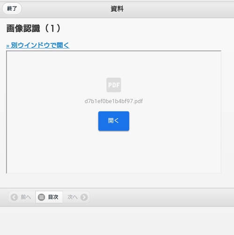This screenshot has height=235, width=234.
Task: Advance with the 次へ button
Action: (76, 197)
